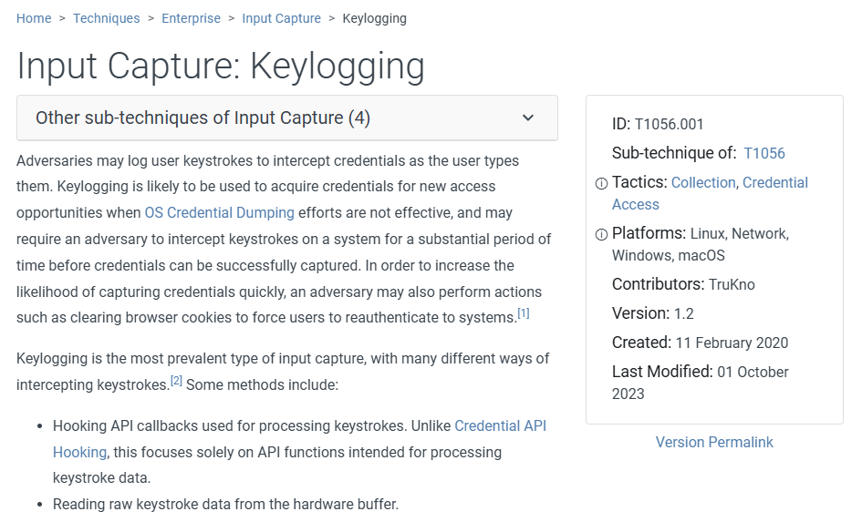The height and width of the screenshot is (522, 862).
Task: Open citation reference 2
Action: point(177,381)
